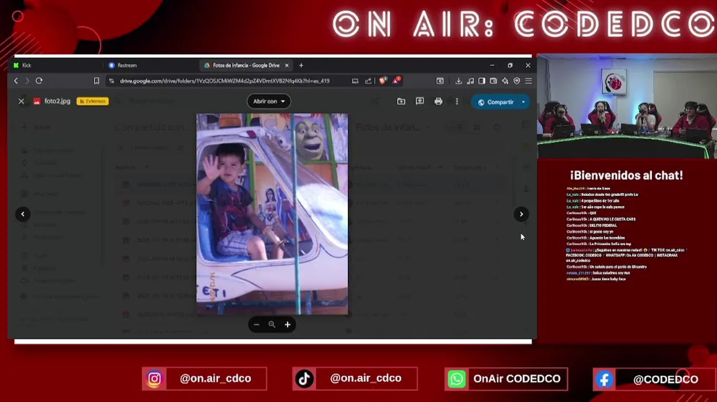Click the webcam feed of the hosts
This screenshot has height=402, width=717.
point(627,106)
